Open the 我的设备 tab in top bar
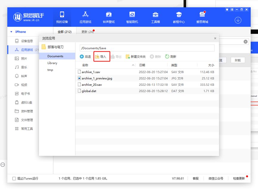258x190 pixels. pos(62,17)
